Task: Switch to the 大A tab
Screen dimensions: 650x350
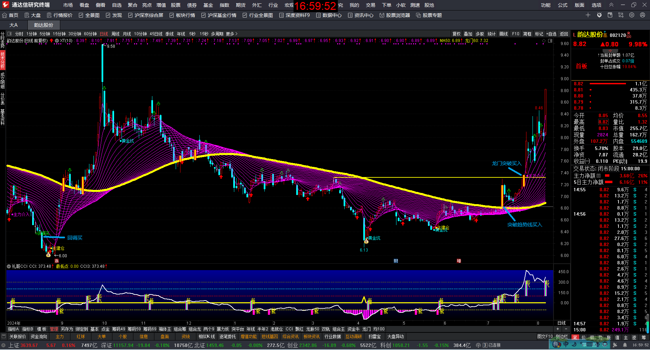Action: click(14, 25)
